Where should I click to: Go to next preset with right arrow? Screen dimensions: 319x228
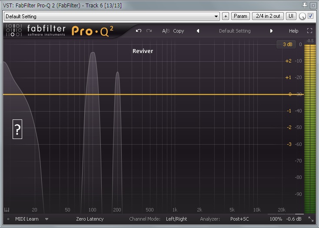click(271, 31)
